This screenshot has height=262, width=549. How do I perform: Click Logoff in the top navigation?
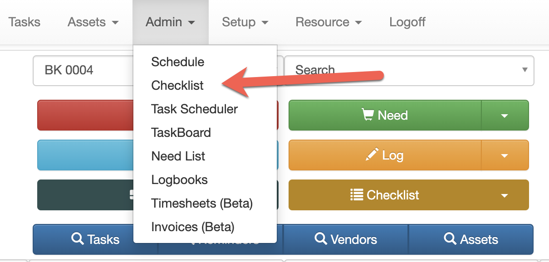click(407, 22)
